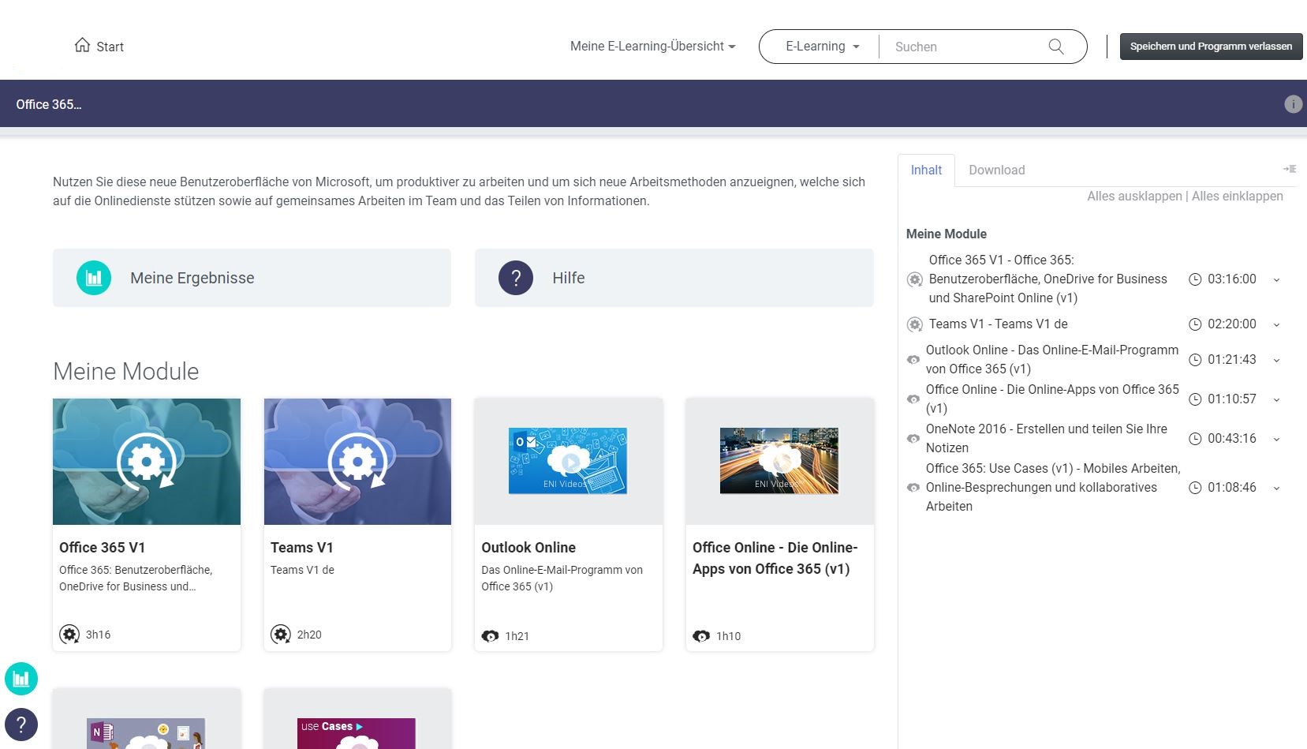Click the Hilfe question mark icon
This screenshot has width=1307, height=749.
(x=516, y=278)
